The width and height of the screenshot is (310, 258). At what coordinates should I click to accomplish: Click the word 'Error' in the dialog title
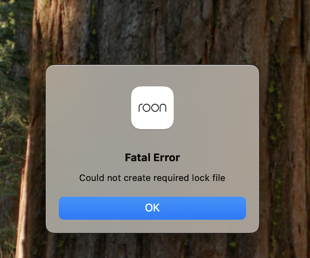coord(167,158)
